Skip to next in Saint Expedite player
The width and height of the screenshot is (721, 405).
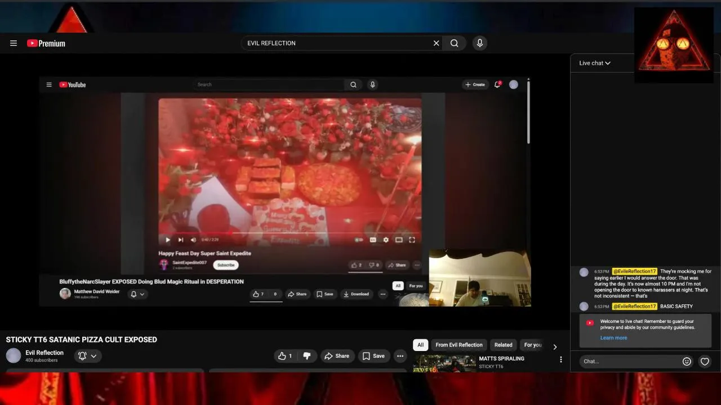[x=181, y=240]
